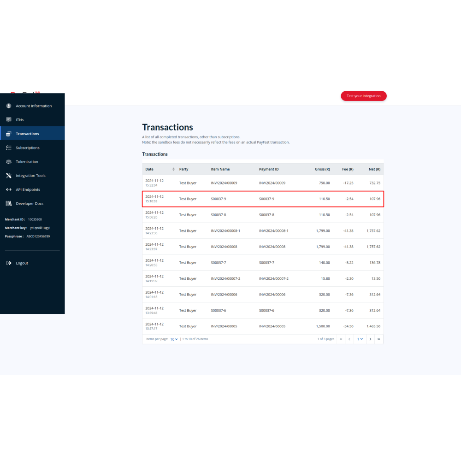Image resolution: width=461 pixels, height=461 pixels.
Task: Click the '1 to 10 of 26 items' text
Action: (x=195, y=339)
